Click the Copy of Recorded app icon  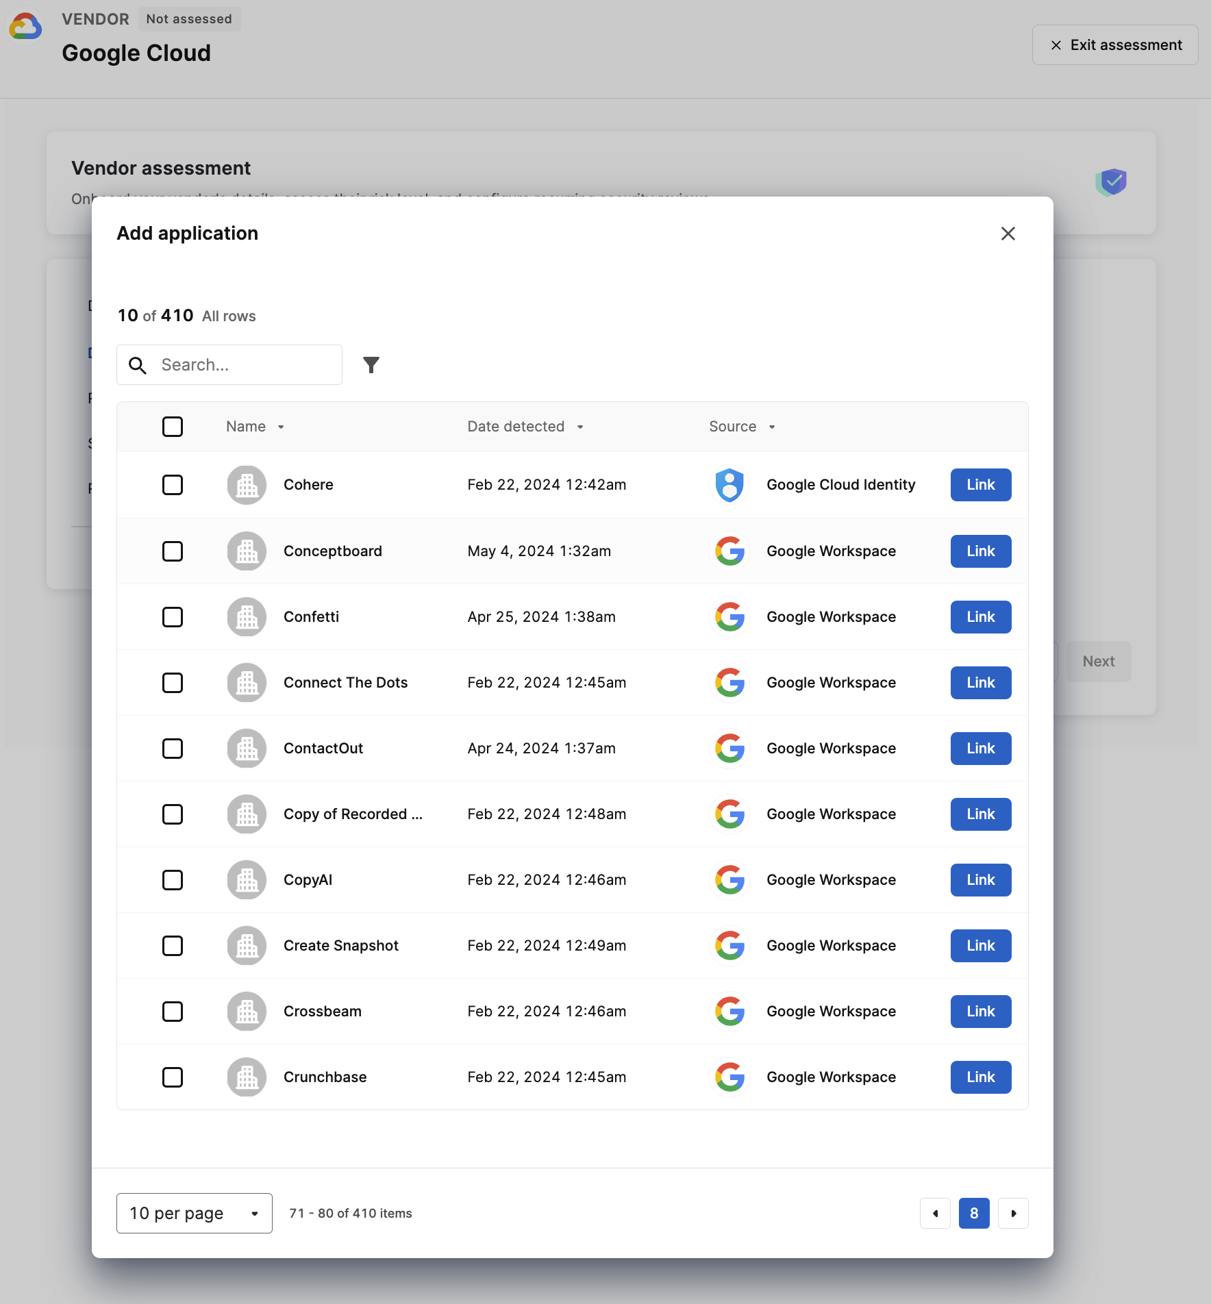click(247, 814)
